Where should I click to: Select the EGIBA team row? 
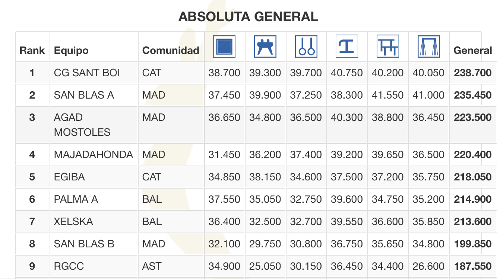pos(69,177)
